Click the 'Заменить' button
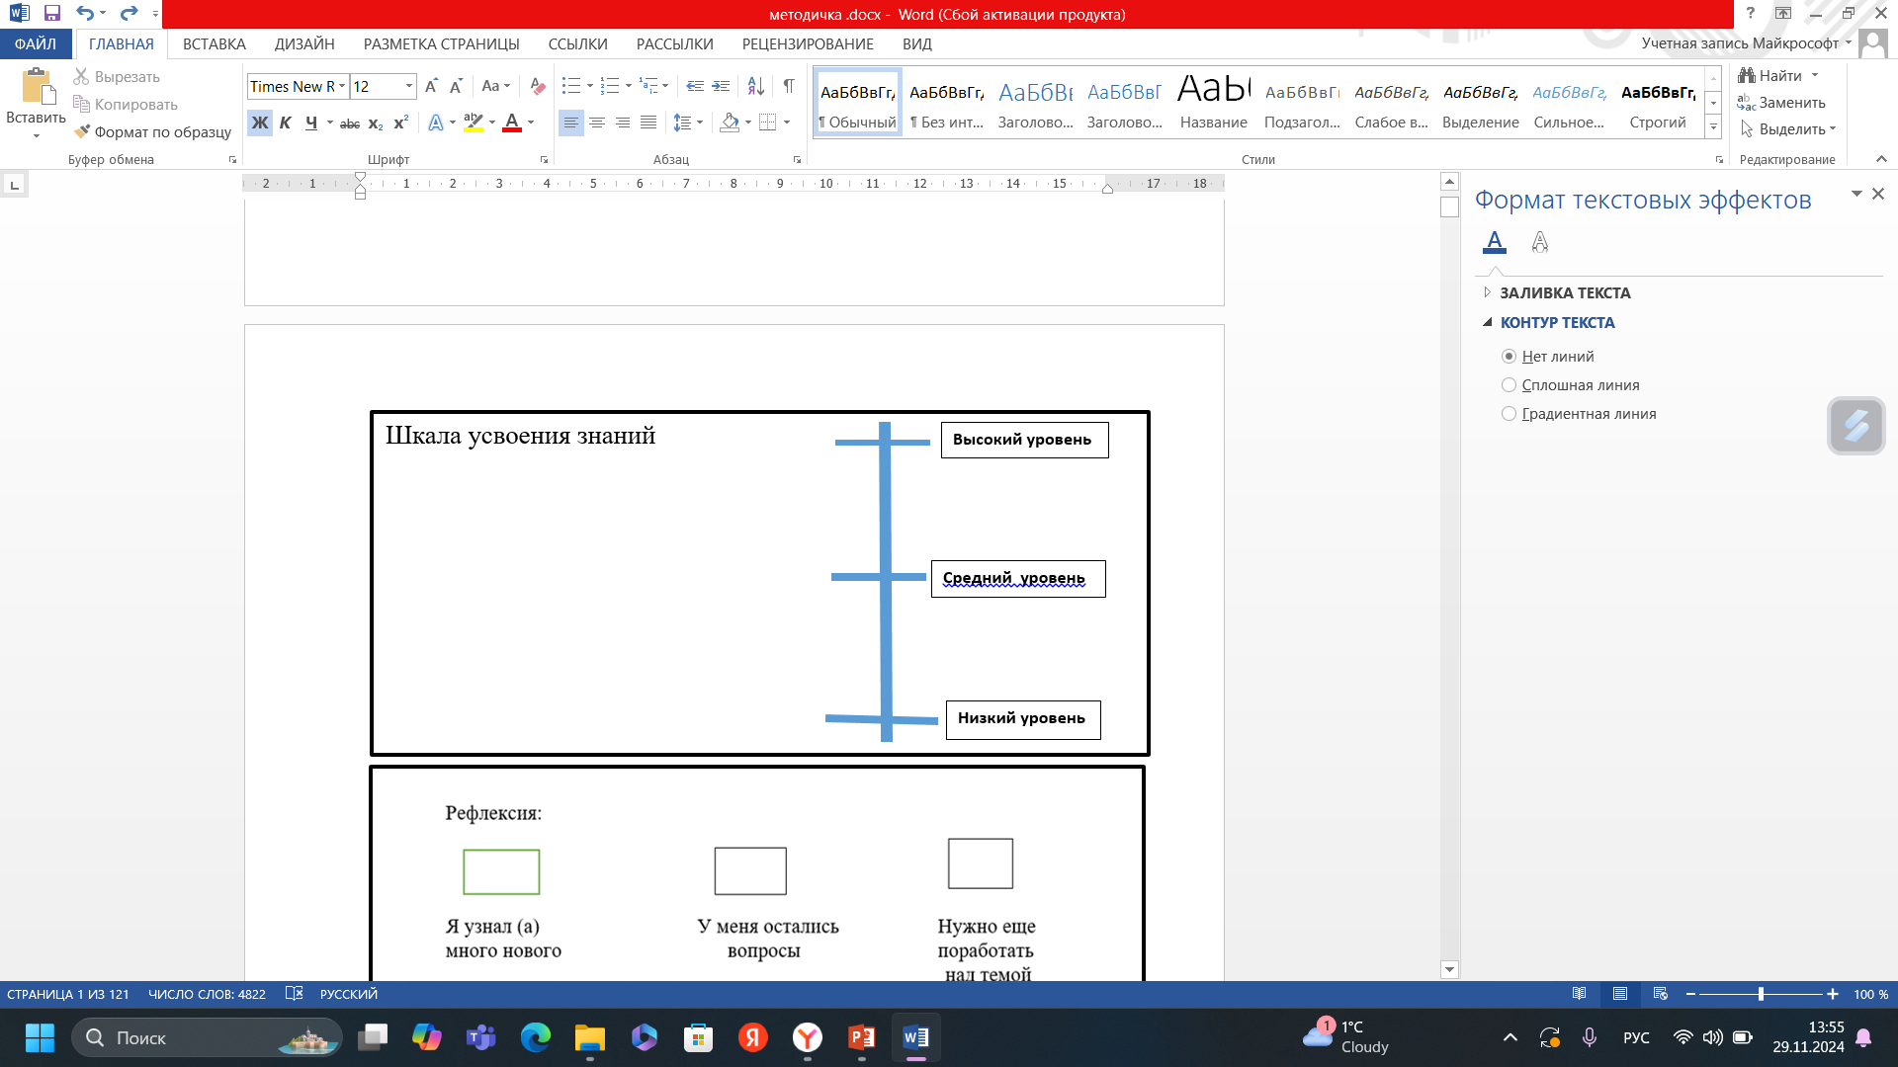The height and width of the screenshot is (1067, 1898). click(1781, 103)
